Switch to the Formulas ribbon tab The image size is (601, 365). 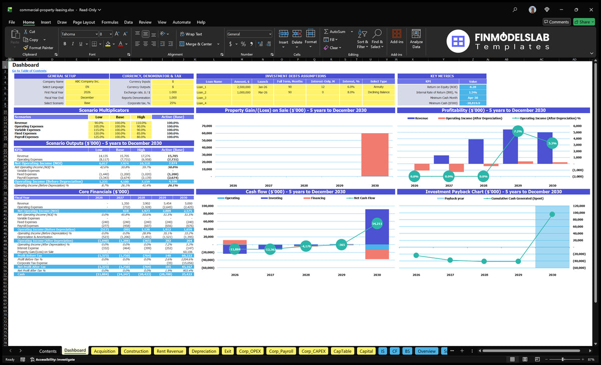(110, 22)
